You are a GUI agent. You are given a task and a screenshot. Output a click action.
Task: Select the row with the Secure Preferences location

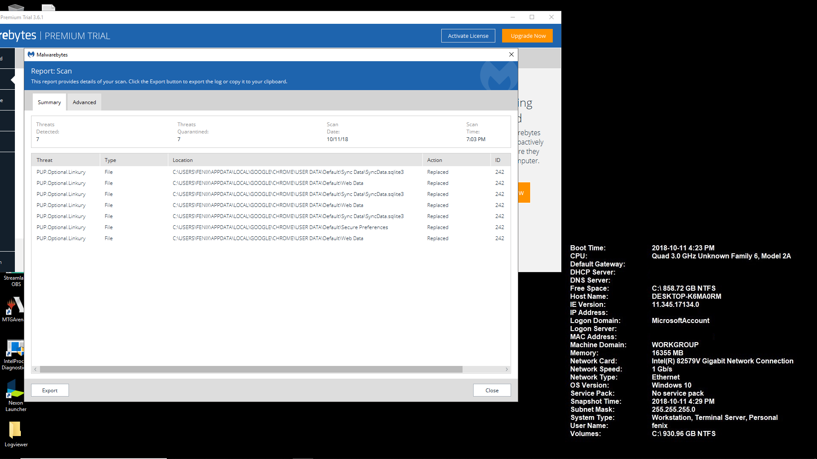click(x=271, y=227)
